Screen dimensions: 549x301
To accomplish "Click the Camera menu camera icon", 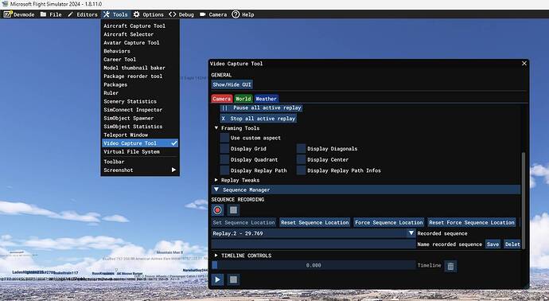I will 203,14.
